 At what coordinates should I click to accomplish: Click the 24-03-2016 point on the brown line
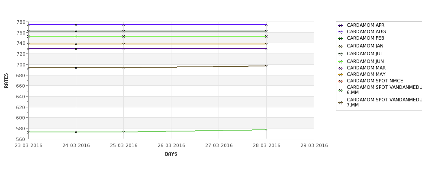point(76,68)
